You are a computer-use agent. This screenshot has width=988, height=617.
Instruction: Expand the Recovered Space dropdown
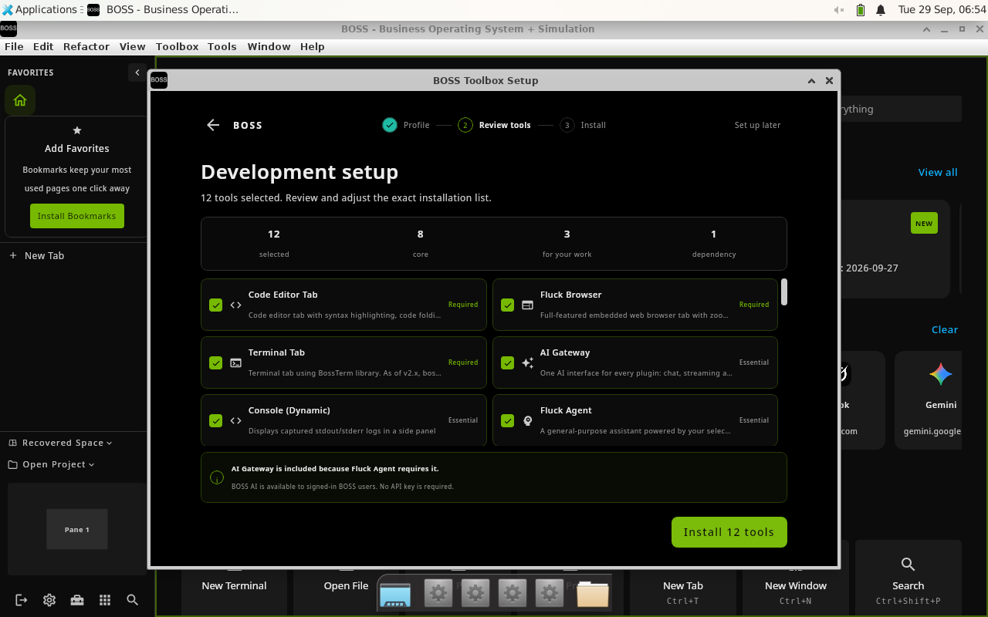(61, 443)
